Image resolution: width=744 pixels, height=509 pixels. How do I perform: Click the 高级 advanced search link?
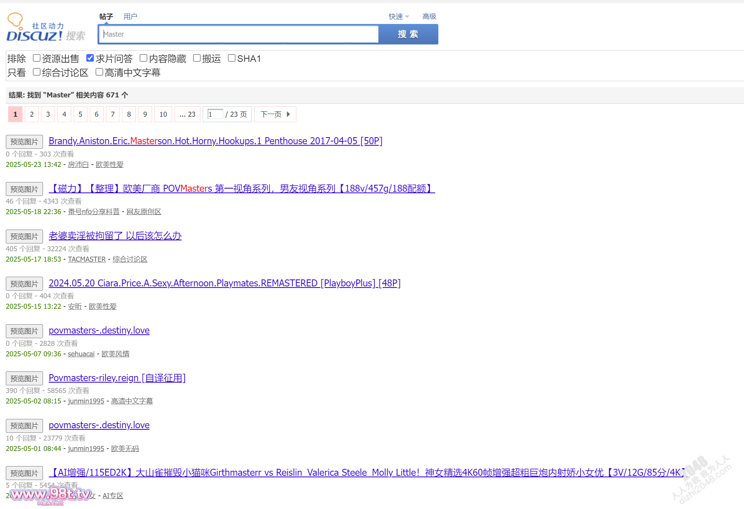point(429,16)
